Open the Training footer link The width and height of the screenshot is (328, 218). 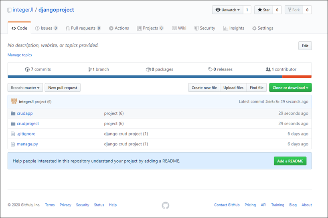(277, 205)
